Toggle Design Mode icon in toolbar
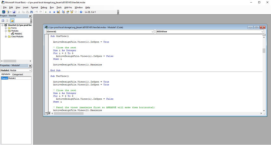Image resolution: width=271 pixels, height=145 pixels. click(58, 12)
